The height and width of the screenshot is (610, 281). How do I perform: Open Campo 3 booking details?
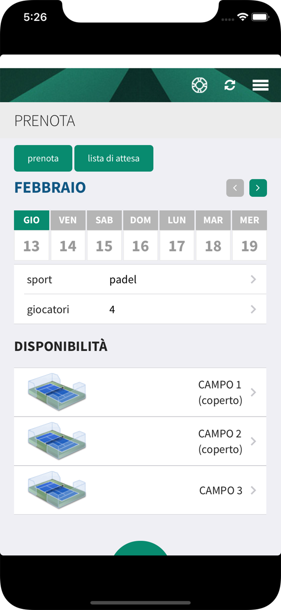(221, 490)
